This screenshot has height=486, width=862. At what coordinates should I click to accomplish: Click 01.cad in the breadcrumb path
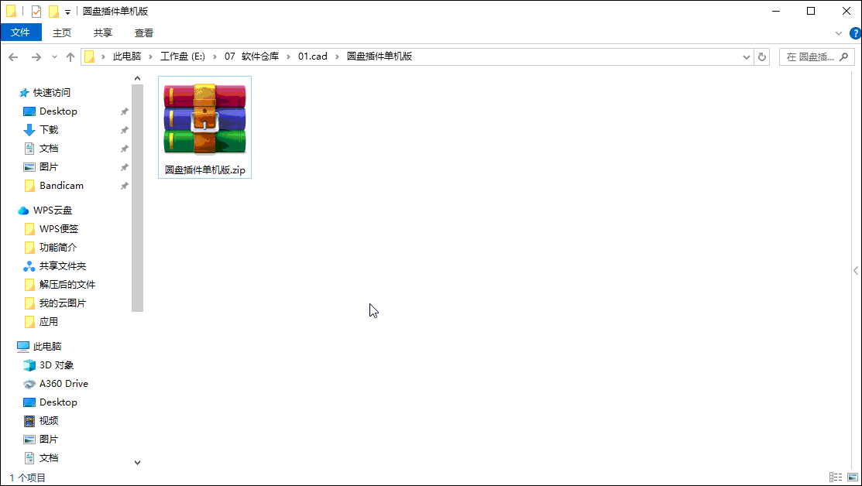(313, 57)
